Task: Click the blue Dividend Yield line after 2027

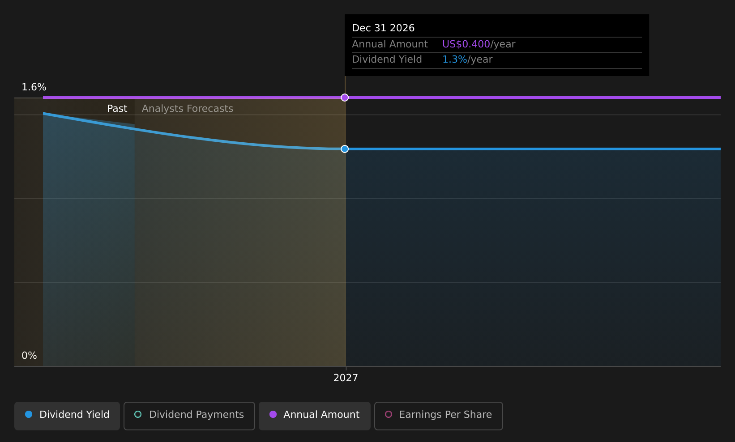Action: point(533,149)
